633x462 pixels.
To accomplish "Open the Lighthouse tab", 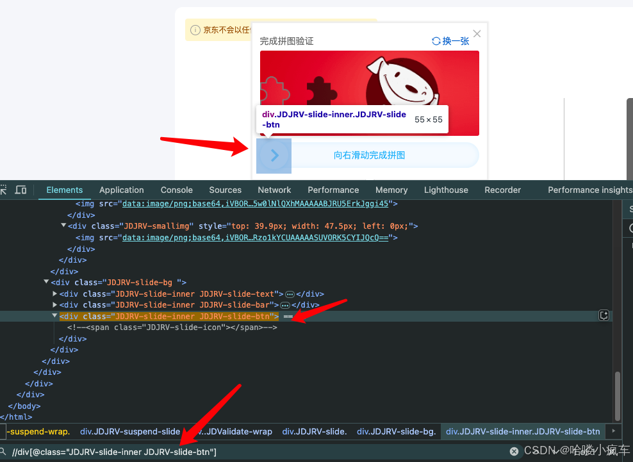I will pyautogui.click(x=446, y=190).
